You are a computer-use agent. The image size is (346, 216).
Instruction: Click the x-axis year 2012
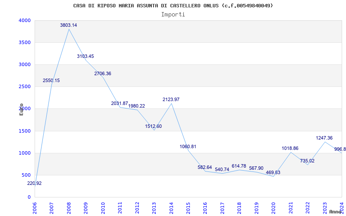tap(137, 208)
